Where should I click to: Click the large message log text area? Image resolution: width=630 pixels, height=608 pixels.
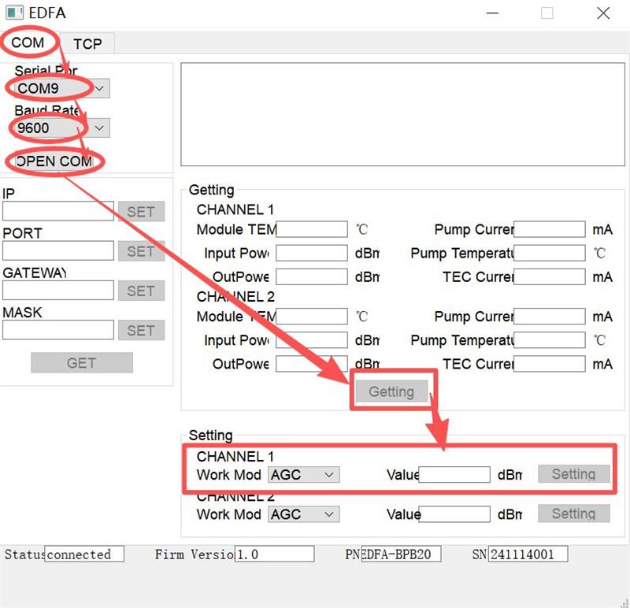[397, 114]
